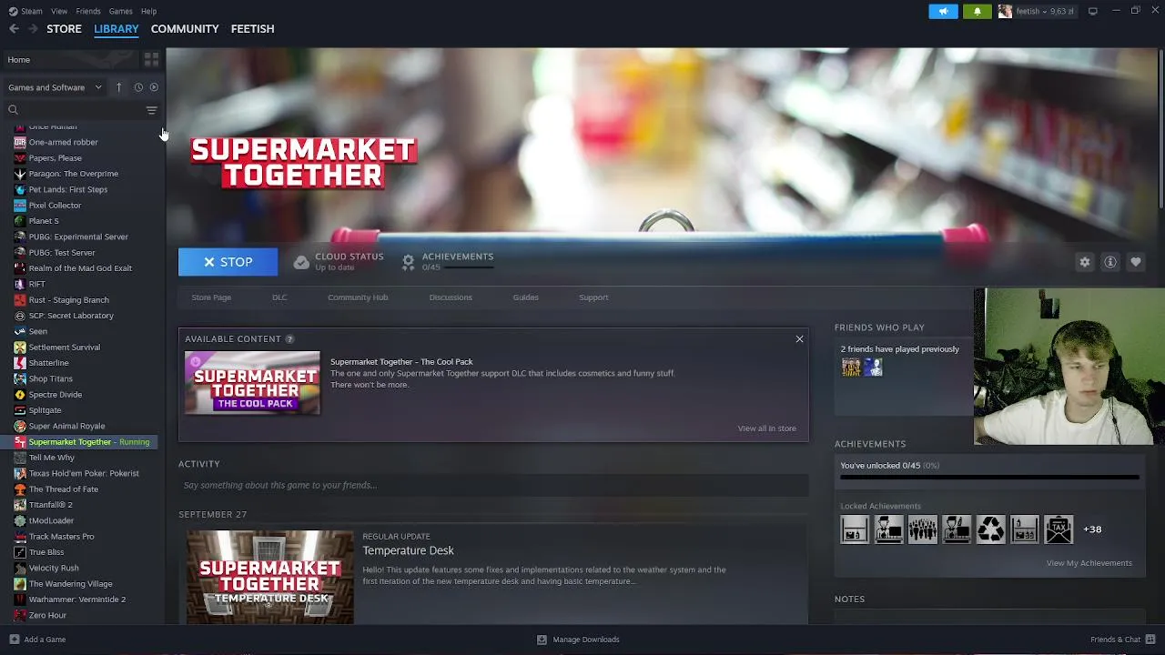1165x655 pixels.
Task: Open the Discussions link
Action: click(x=451, y=297)
